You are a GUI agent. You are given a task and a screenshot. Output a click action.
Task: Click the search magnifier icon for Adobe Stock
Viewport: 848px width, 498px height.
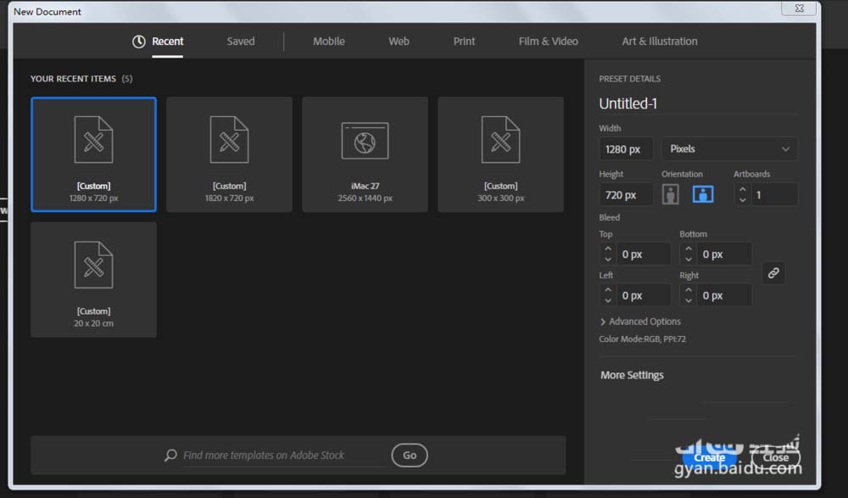[x=170, y=456]
